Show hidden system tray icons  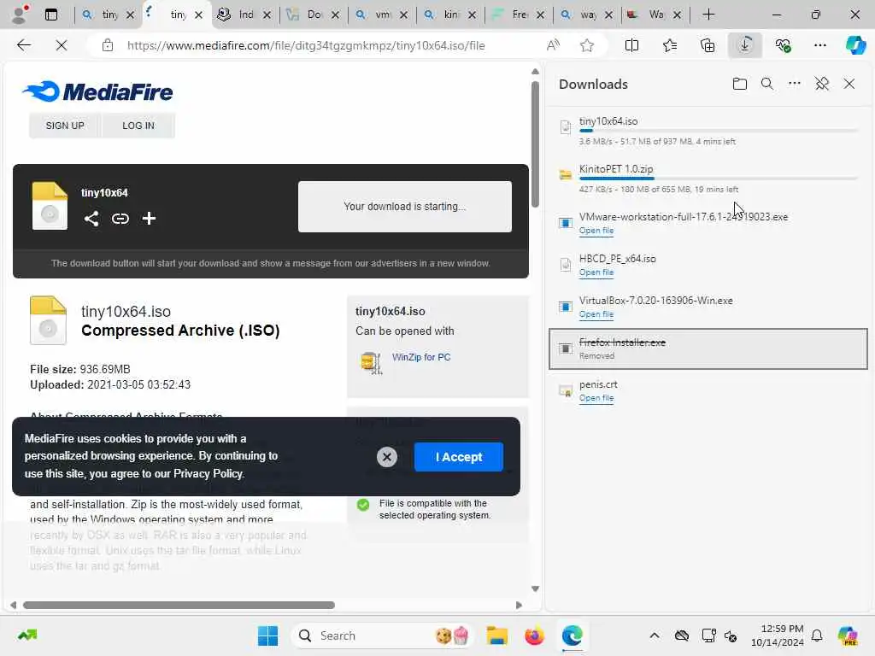pyautogui.click(x=655, y=635)
